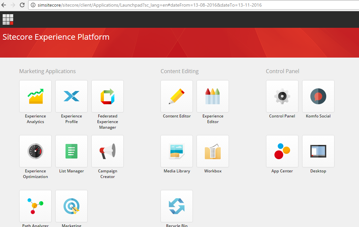
Task: Click the Content Editor label
Action: tap(177, 116)
